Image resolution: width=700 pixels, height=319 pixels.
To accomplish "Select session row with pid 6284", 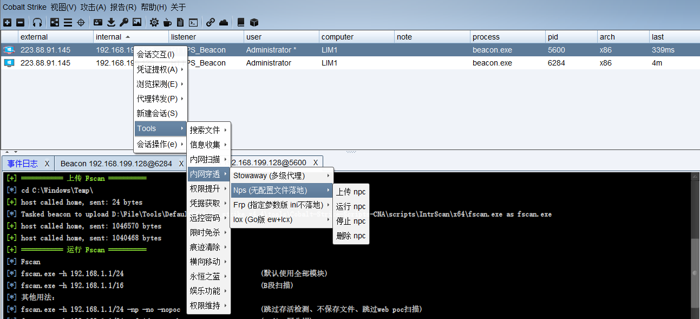I will 350,63.
